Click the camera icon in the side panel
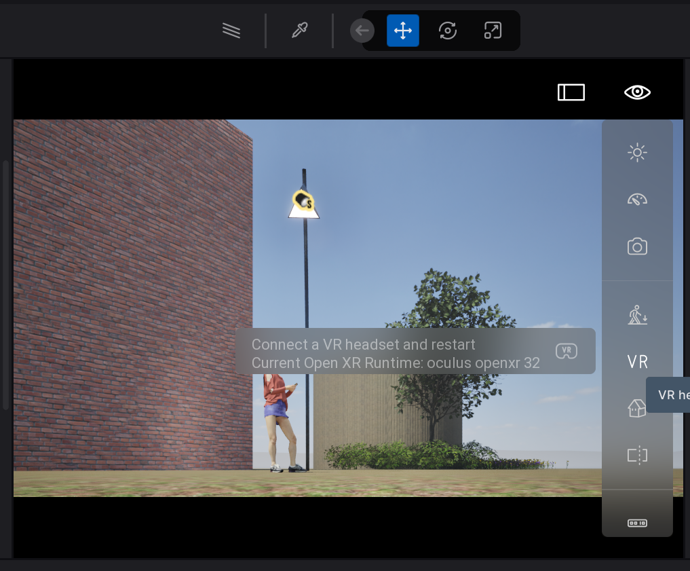The height and width of the screenshot is (571, 690). point(637,246)
